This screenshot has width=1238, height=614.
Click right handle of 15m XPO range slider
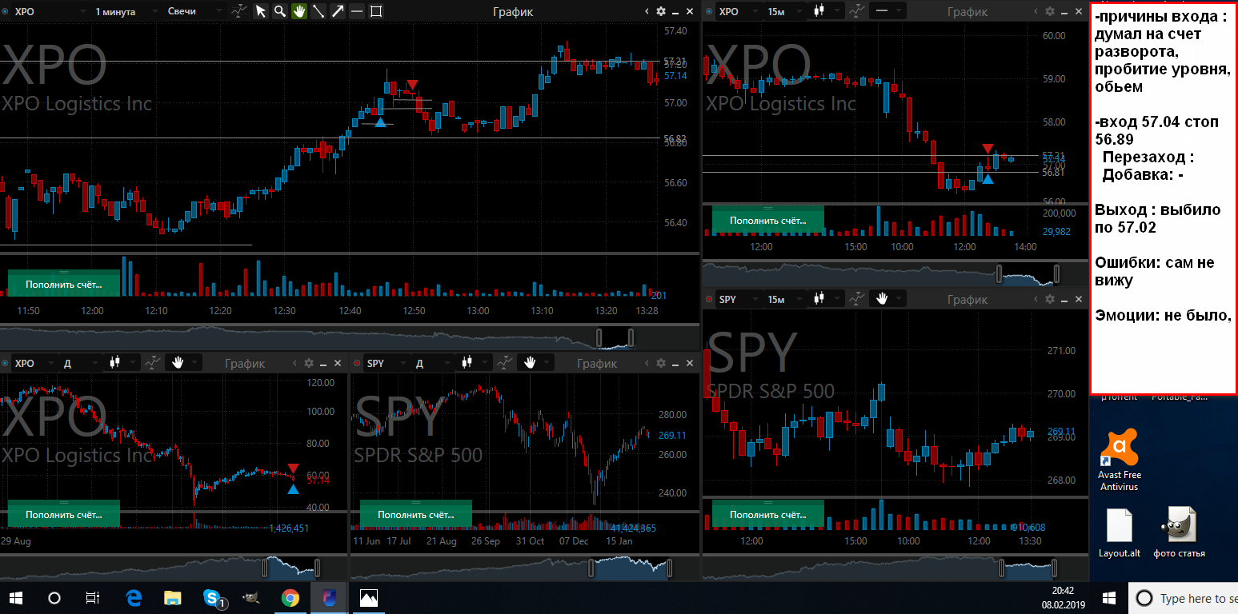point(1056,273)
